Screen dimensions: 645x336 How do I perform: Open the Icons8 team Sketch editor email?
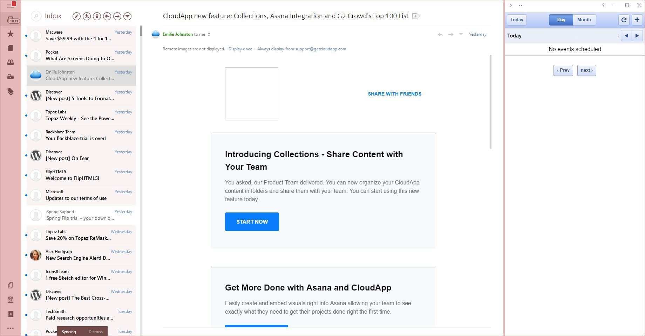[x=81, y=275]
